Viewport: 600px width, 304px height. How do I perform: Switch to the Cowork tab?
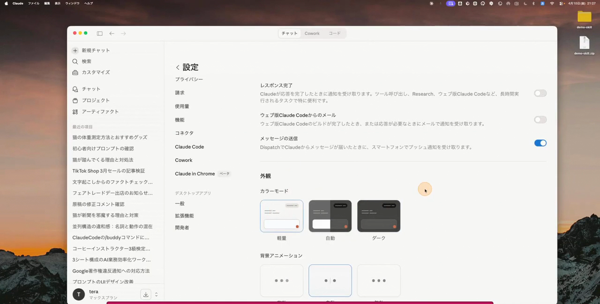312,33
